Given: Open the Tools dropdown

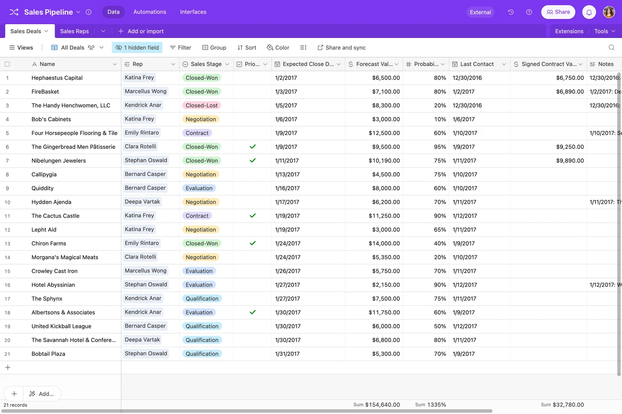Looking at the screenshot, I should point(605,31).
